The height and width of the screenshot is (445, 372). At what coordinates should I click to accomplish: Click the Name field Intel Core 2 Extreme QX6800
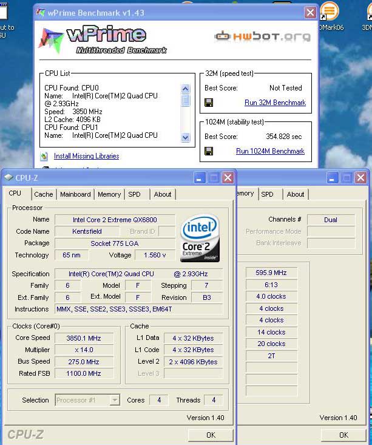pos(115,220)
